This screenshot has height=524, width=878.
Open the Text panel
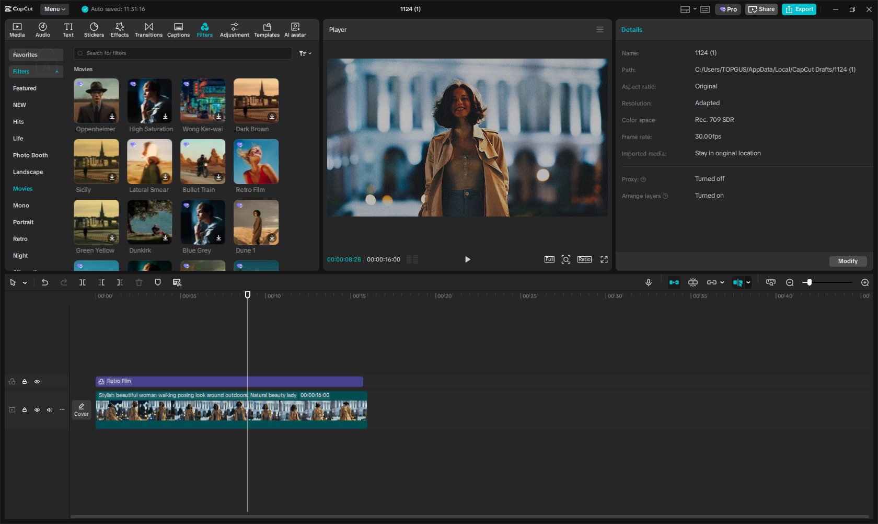click(x=68, y=30)
